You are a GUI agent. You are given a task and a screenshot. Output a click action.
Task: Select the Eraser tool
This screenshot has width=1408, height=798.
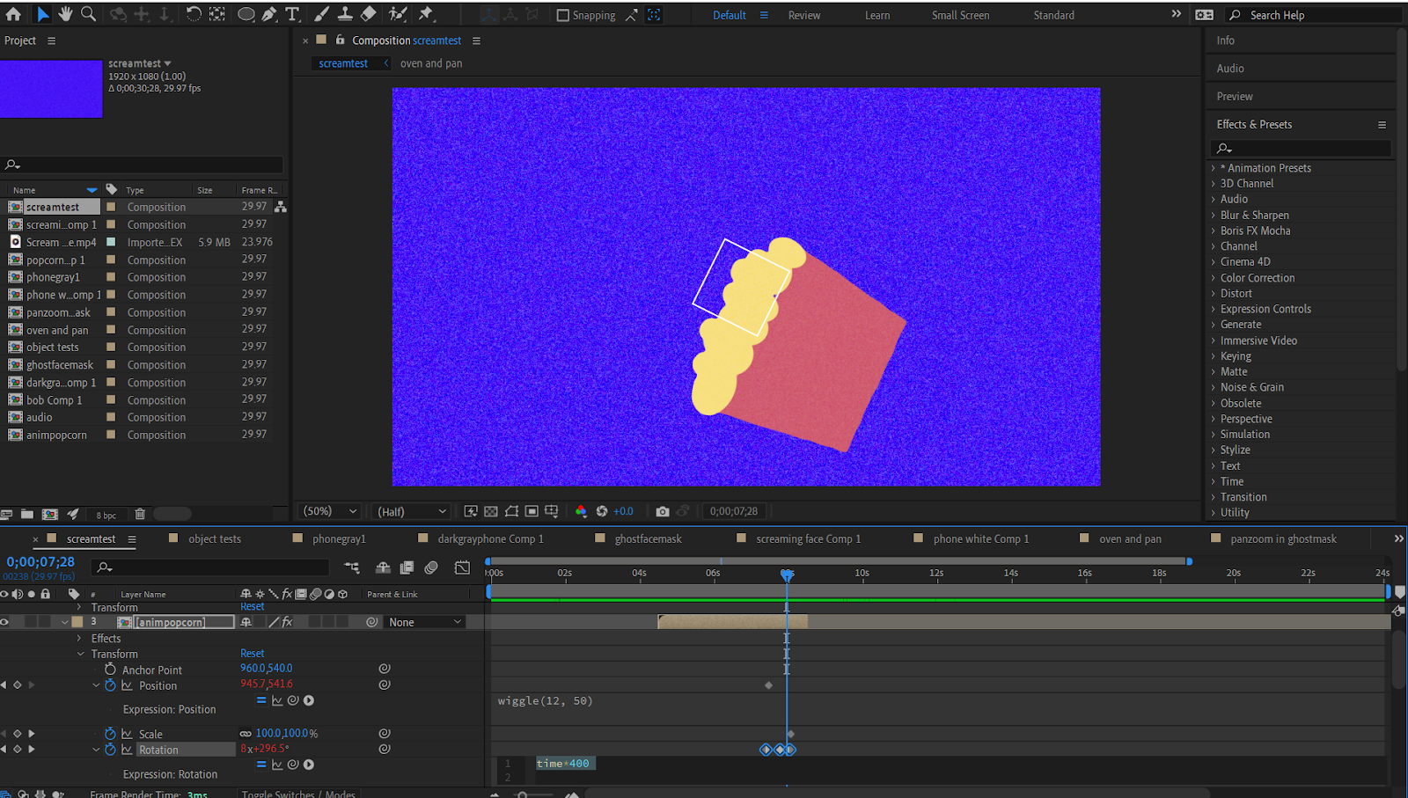[369, 14]
